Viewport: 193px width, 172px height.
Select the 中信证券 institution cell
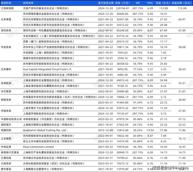pyautogui.click(x=6, y=147)
